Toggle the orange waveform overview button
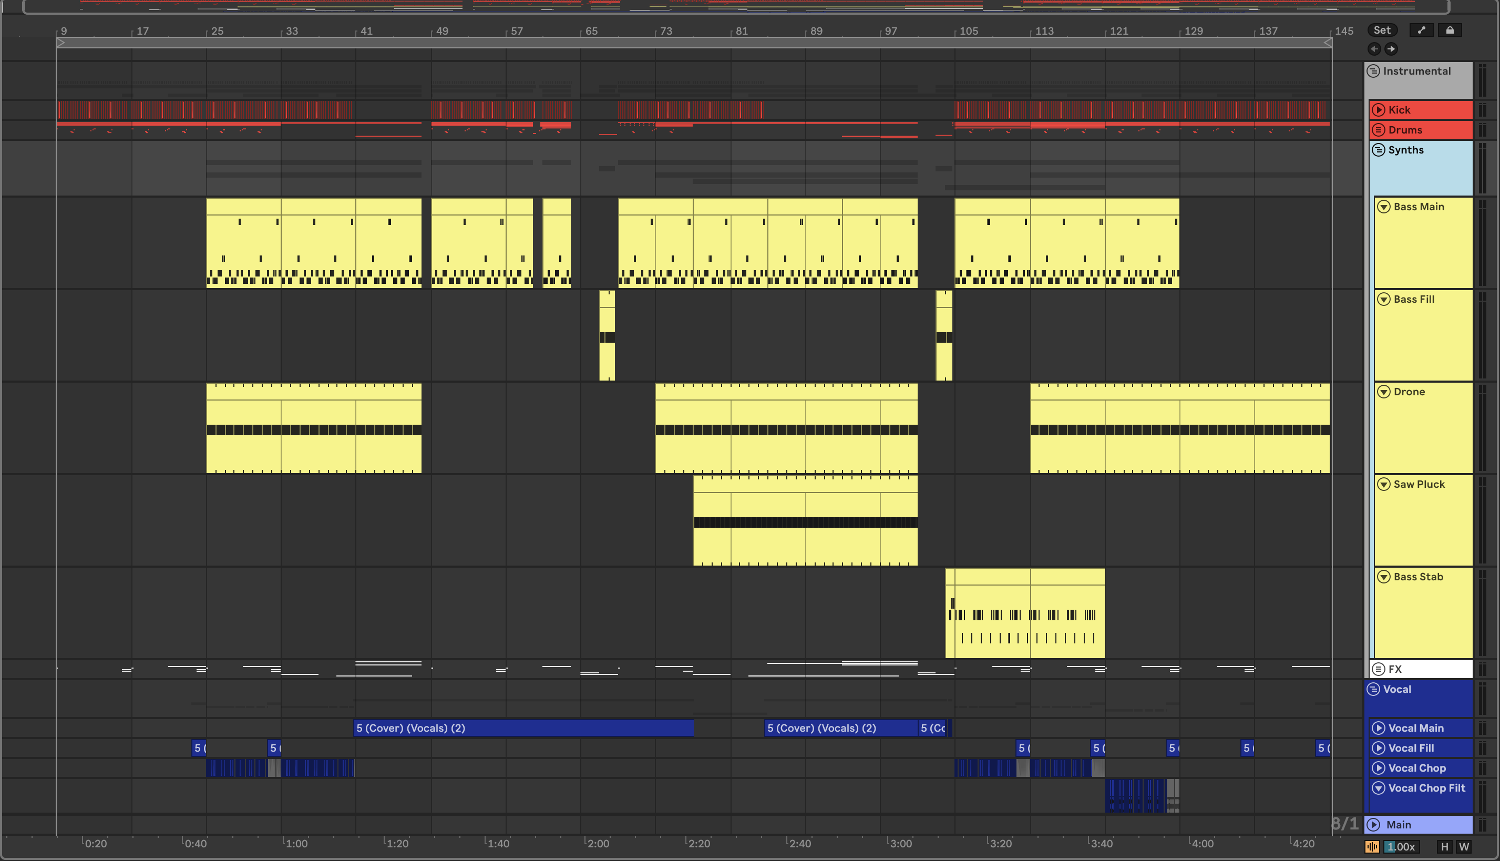Viewport: 1500px width, 861px height. [1372, 847]
